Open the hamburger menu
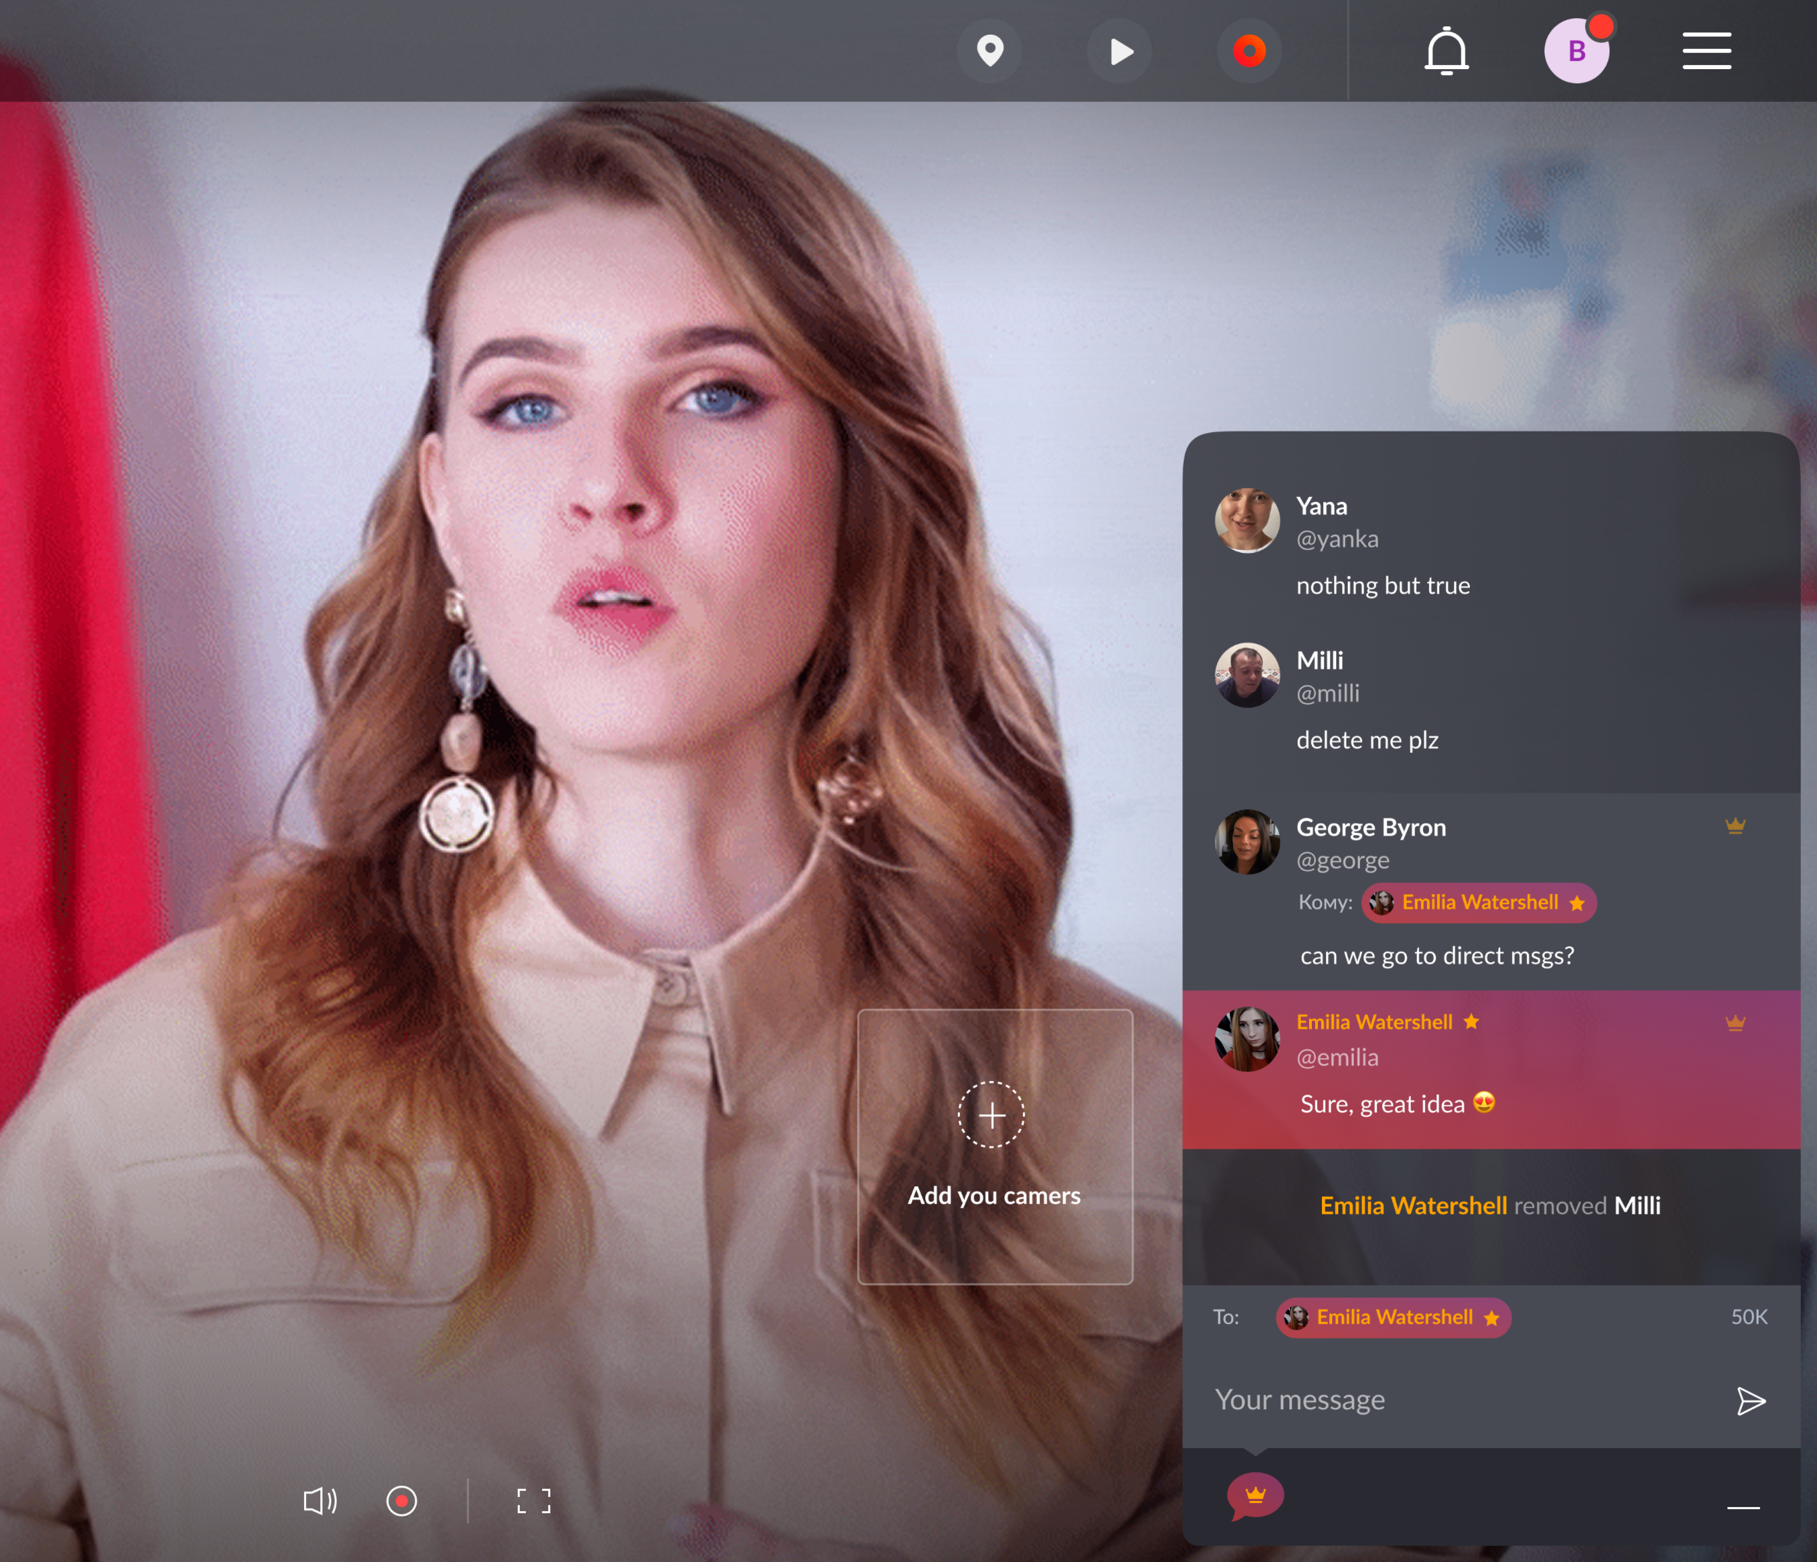 pyautogui.click(x=1706, y=51)
